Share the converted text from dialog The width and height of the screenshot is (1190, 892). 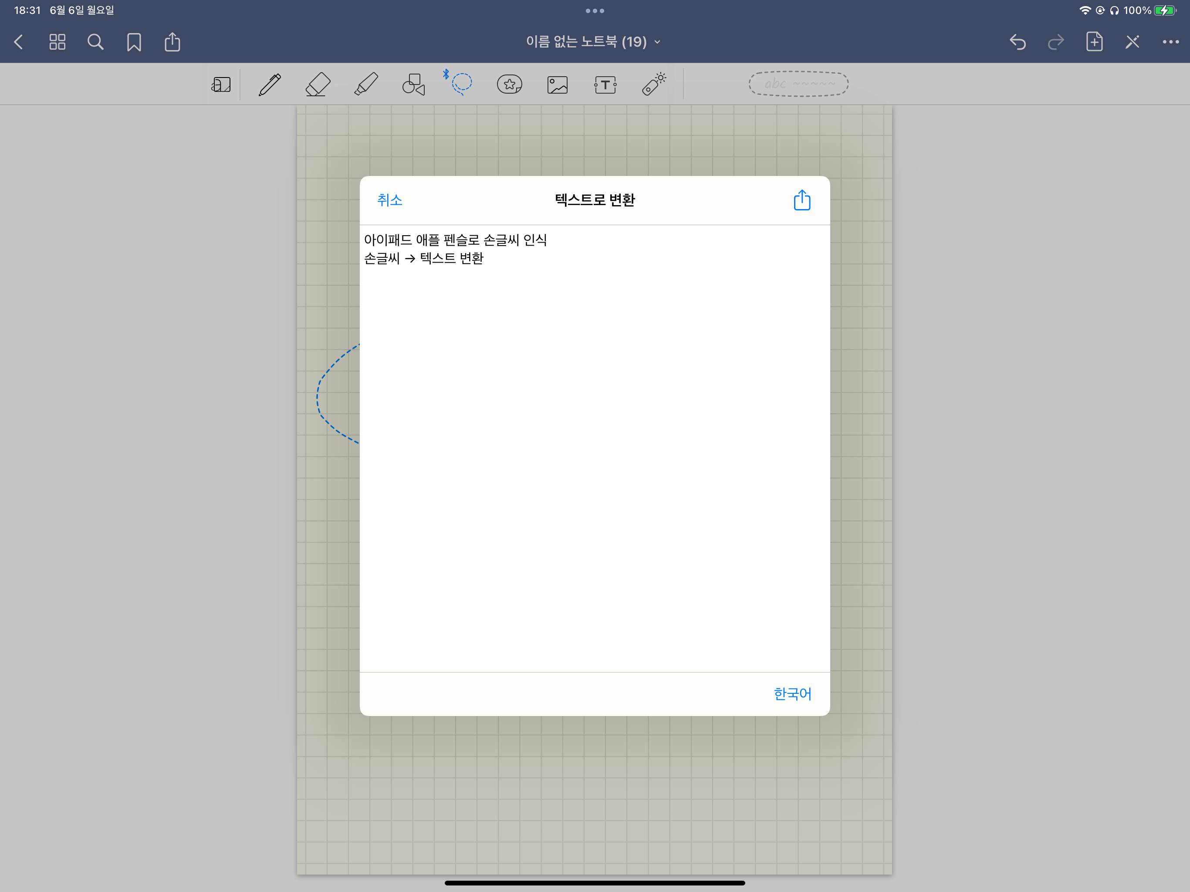click(801, 199)
